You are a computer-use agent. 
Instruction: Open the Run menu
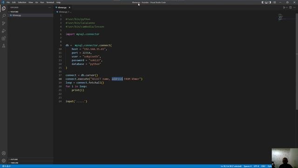pos(42,2)
